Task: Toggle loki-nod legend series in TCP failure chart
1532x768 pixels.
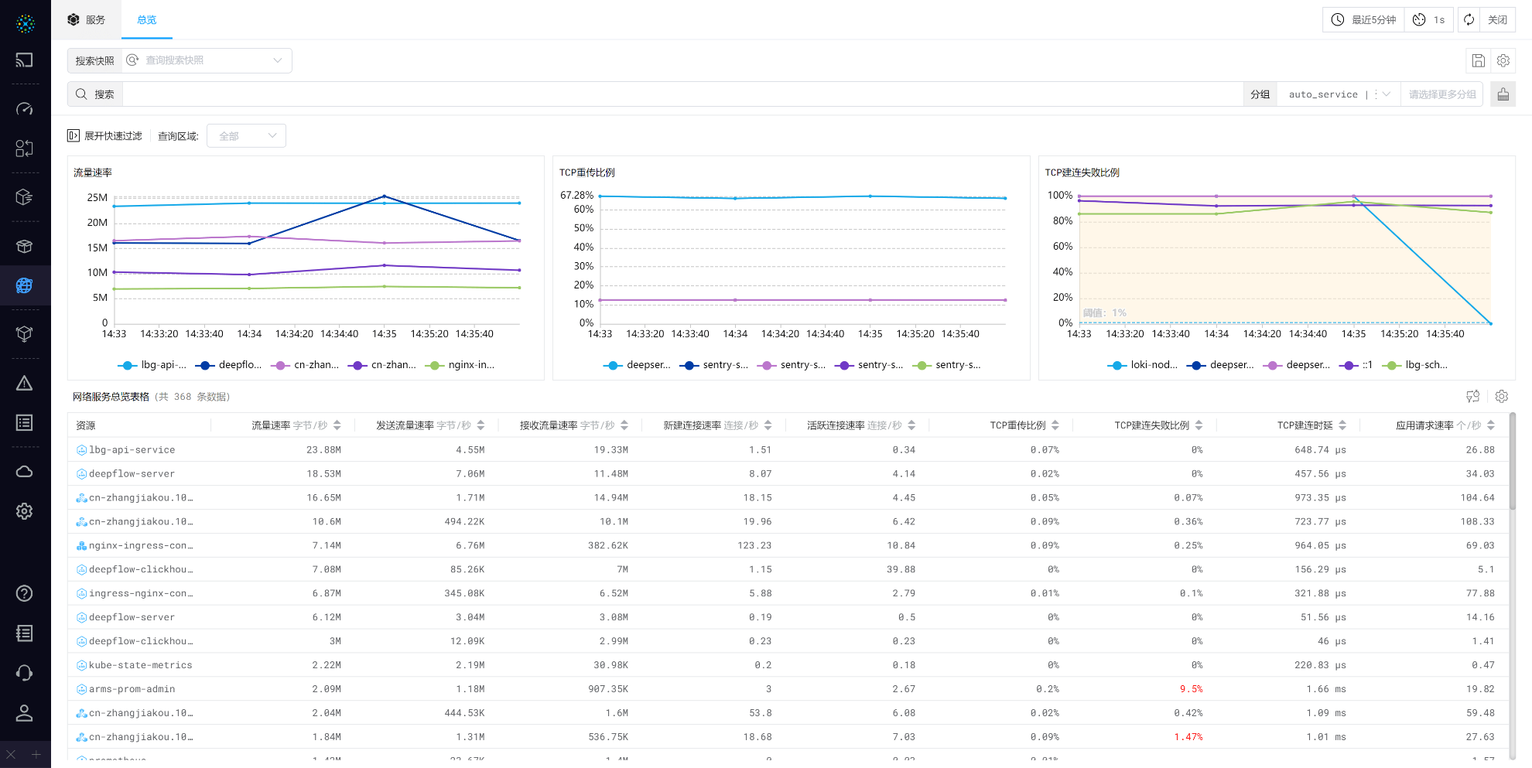Action: (1142, 365)
